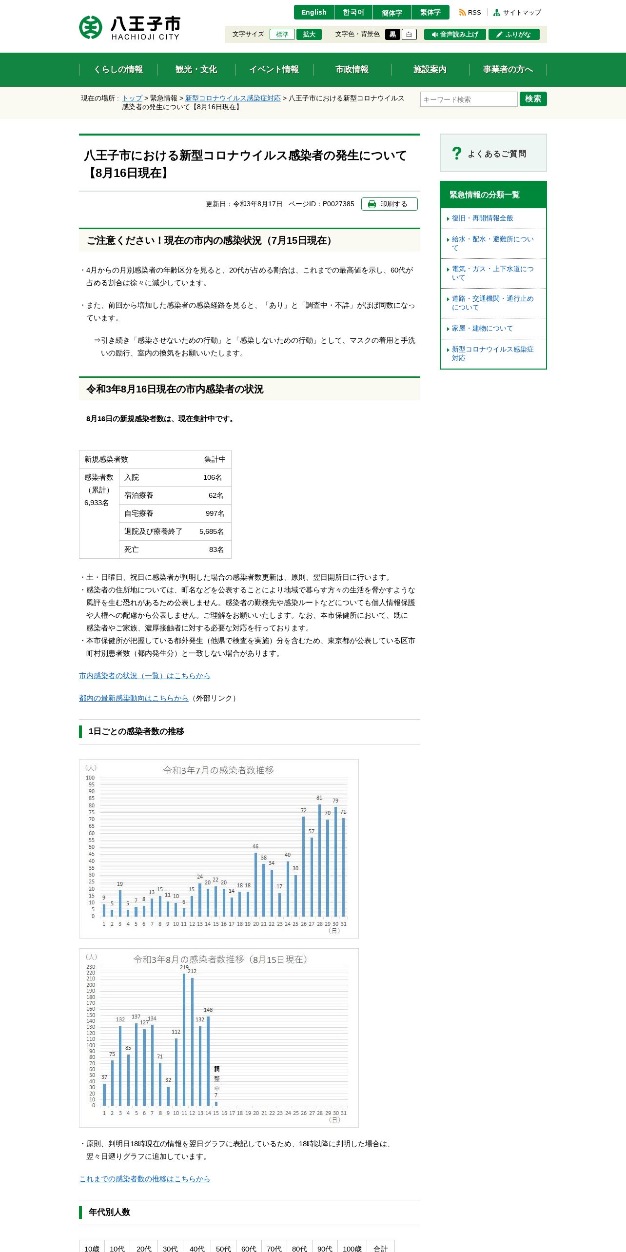Click the 入院 106名 table row
The height and width of the screenshot is (1252, 626).
[175, 477]
